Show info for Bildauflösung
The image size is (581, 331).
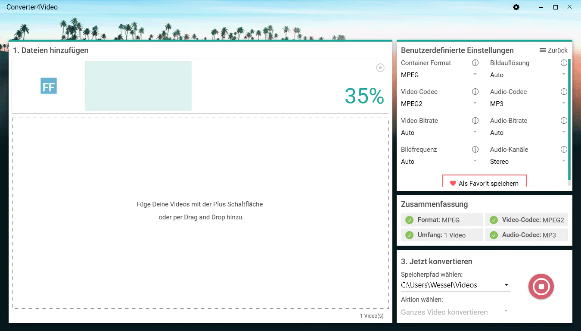click(564, 63)
